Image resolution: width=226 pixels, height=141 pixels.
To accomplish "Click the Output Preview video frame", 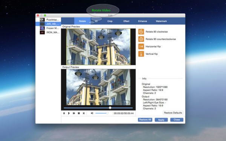I will pyautogui.click(x=98, y=87).
